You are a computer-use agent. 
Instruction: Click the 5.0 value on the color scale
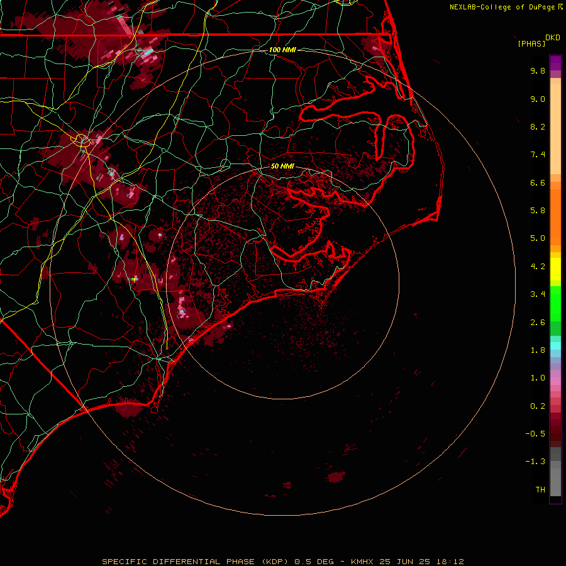(x=538, y=238)
